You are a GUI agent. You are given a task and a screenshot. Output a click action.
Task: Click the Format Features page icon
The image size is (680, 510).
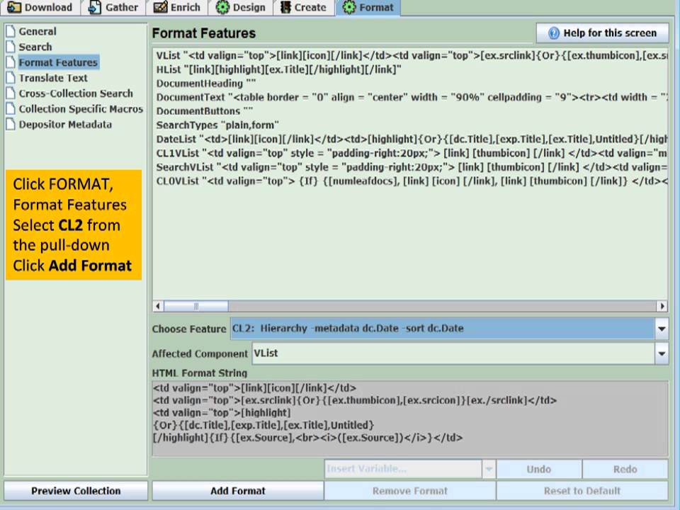(11, 62)
